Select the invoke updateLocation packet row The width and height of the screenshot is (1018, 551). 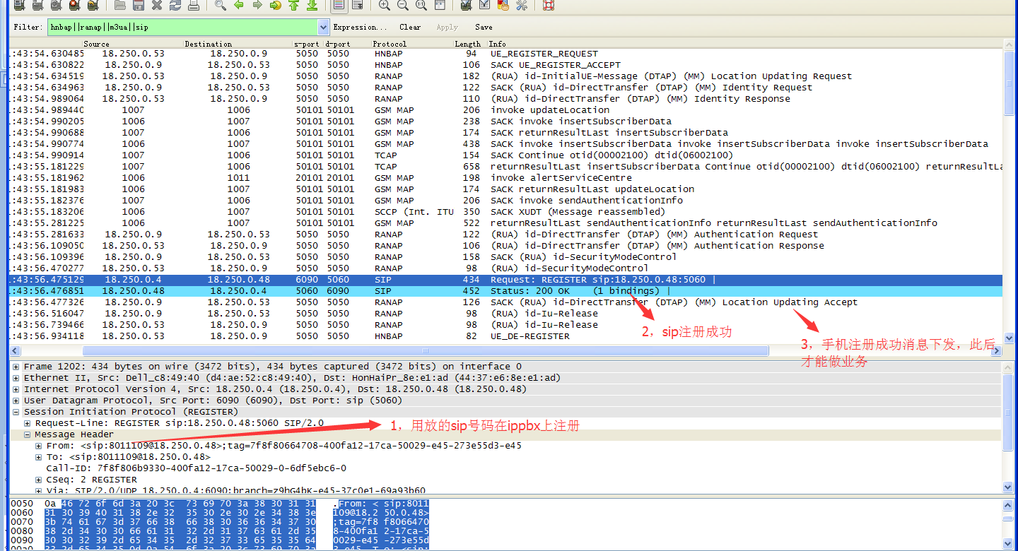pyautogui.click(x=506, y=110)
